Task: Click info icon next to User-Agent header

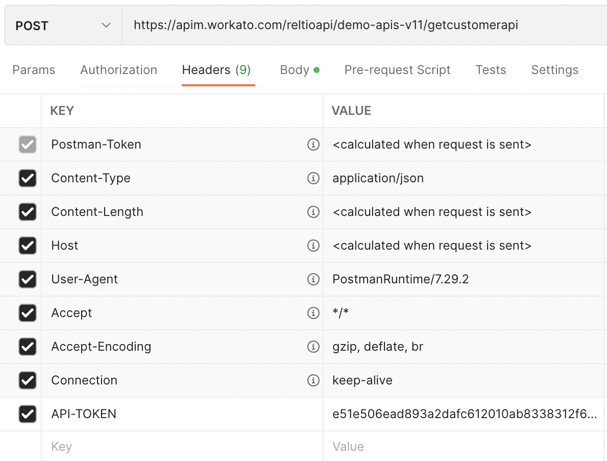Action: pos(313,279)
